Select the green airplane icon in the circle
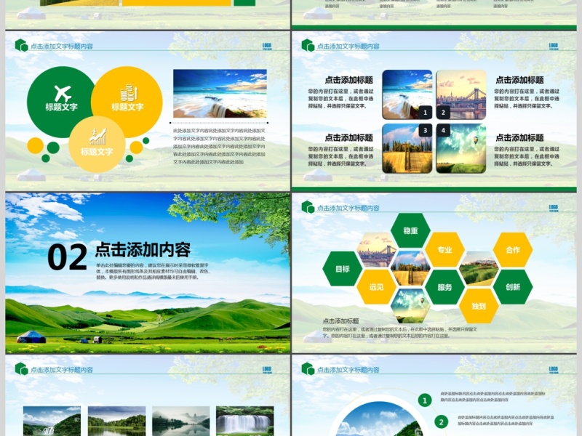 (x=62, y=92)
